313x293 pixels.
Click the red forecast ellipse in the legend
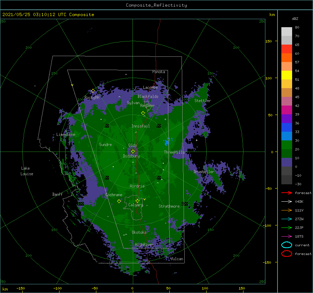pos(287,254)
